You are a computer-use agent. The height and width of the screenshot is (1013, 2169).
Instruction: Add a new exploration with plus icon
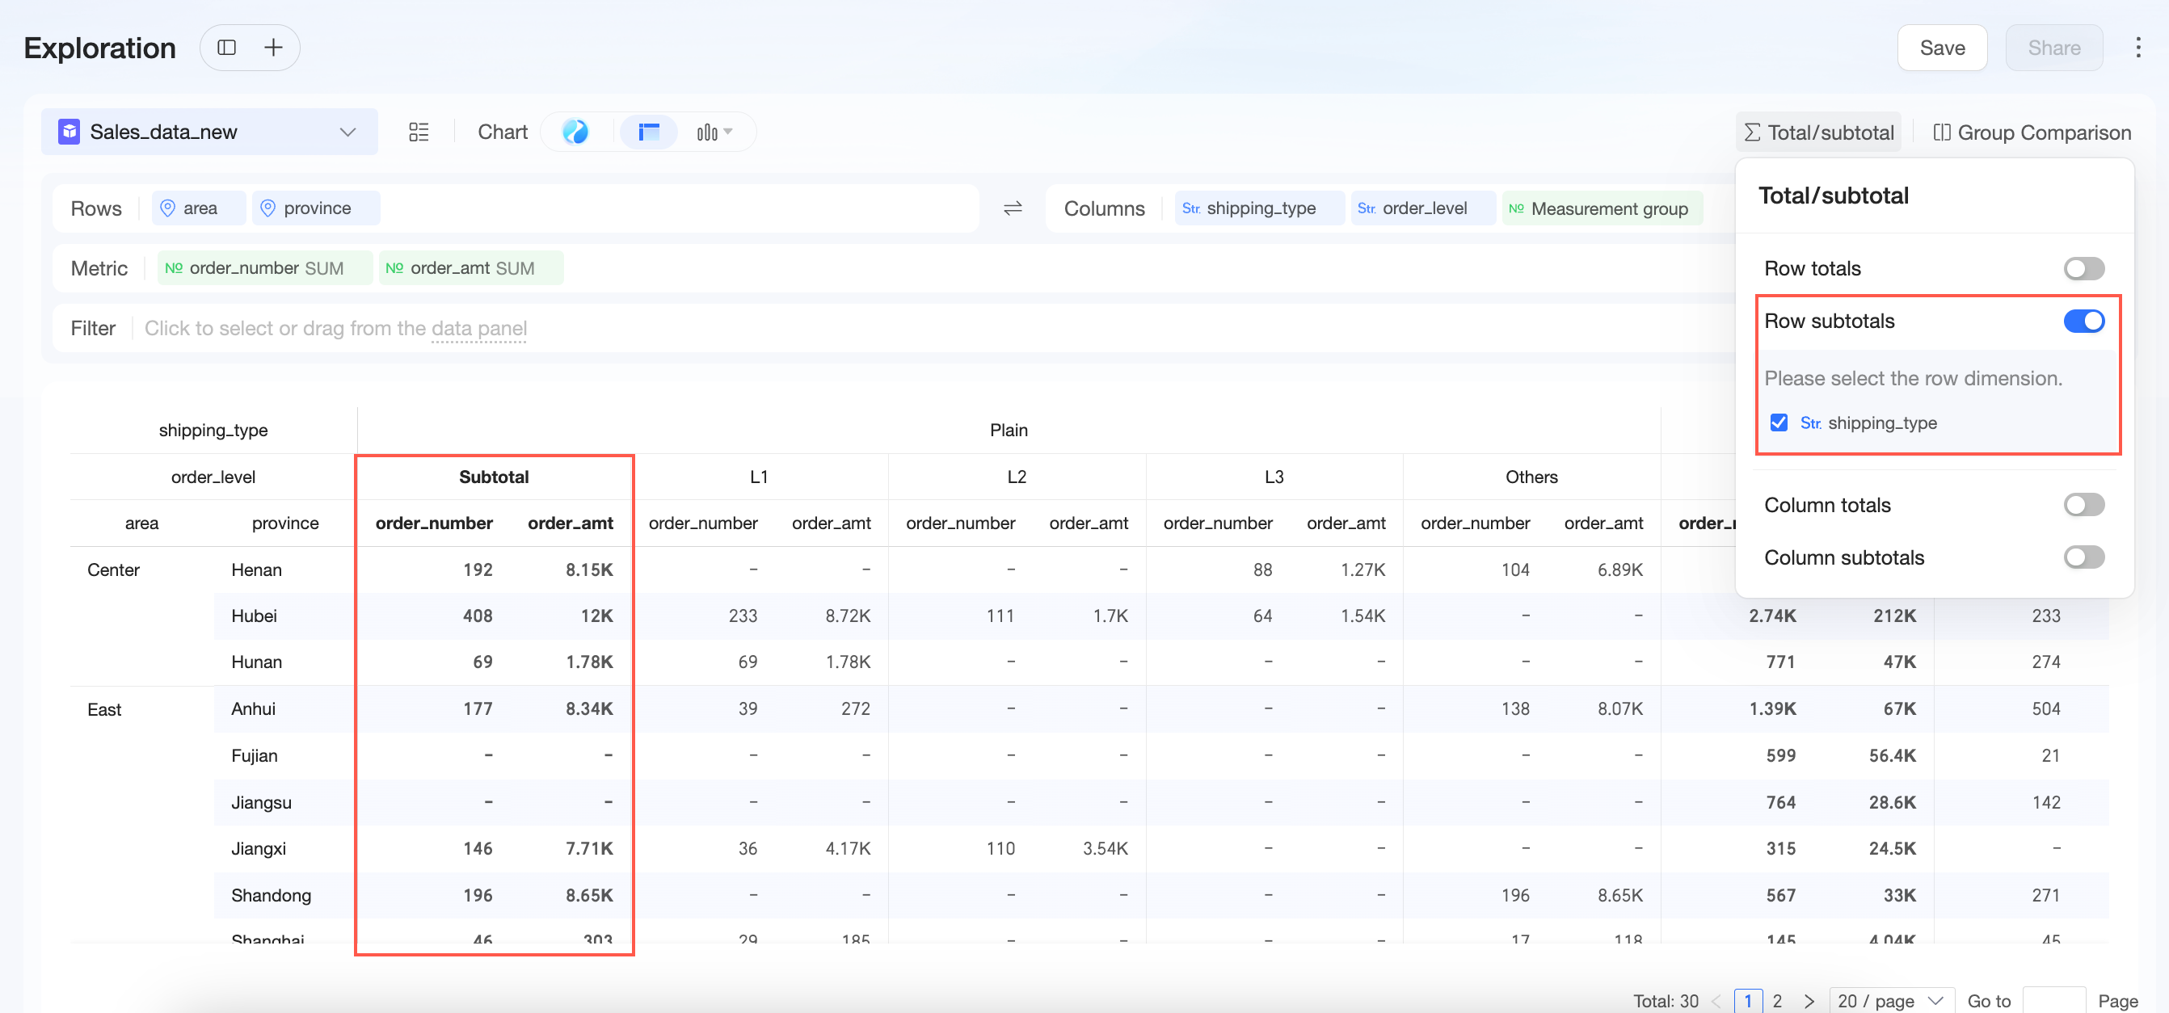click(x=273, y=48)
